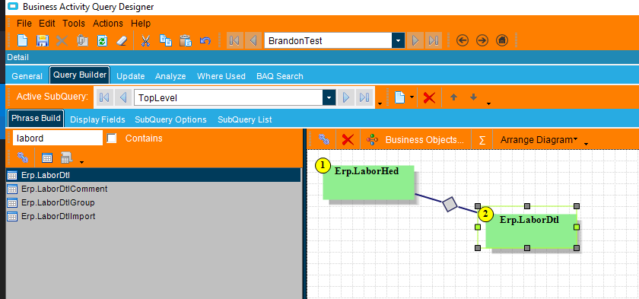Click the Forward circle arrow icon
639x299 pixels.
pyautogui.click(x=482, y=41)
